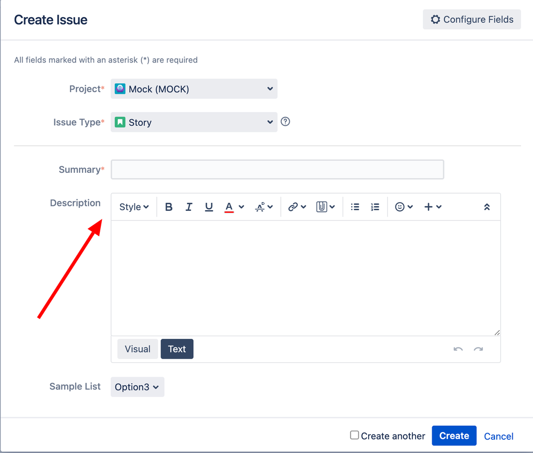Open the Project dropdown showing Mock (MOCK)
The width and height of the screenshot is (533, 453).
click(x=194, y=89)
